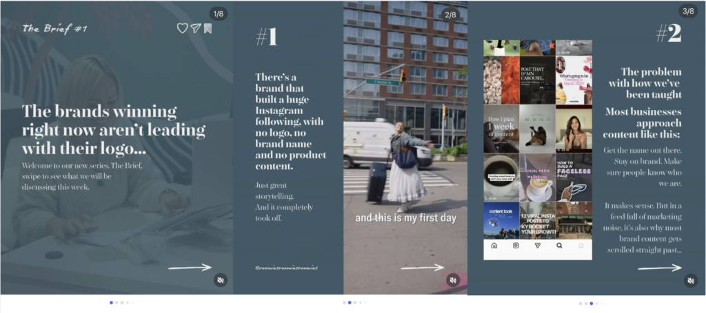Click the swipe arrow on first slide
The height and width of the screenshot is (313, 706).
coord(190,267)
